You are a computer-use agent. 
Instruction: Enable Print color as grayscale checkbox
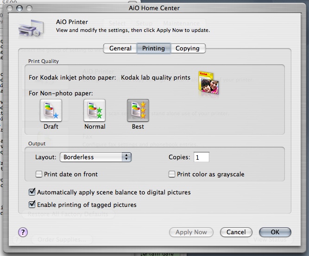172,175
